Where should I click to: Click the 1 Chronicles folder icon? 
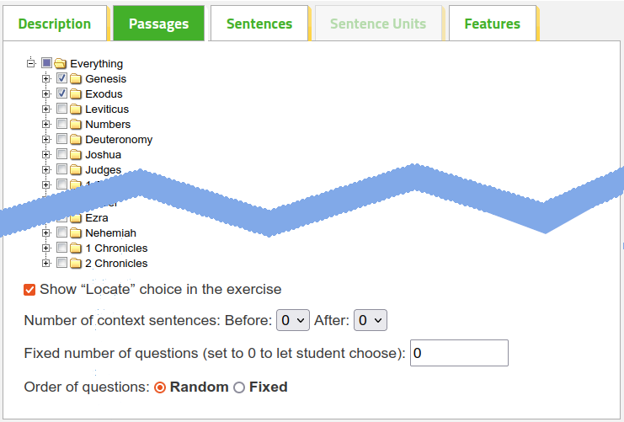(x=76, y=248)
